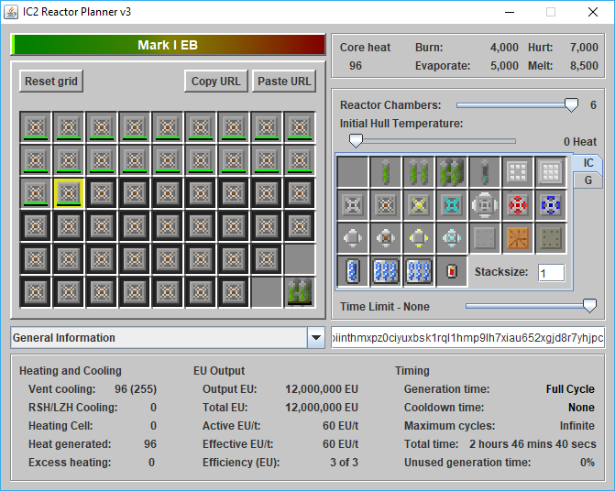
Task: Click the 'Full Cycle' generation time value
Action: click(570, 389)
